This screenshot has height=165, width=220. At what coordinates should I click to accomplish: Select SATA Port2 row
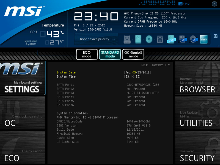108,89
